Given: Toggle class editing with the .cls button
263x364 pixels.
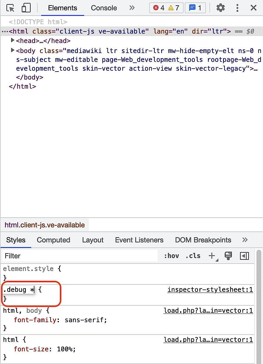Looking at the screenshot, I should point(193,256).
